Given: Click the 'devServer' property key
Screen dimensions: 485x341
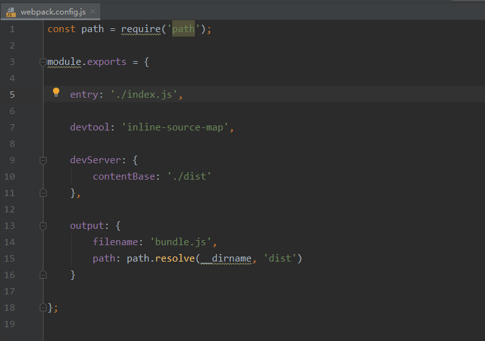Looking at the screenshot, I should [x=96, y=160].
